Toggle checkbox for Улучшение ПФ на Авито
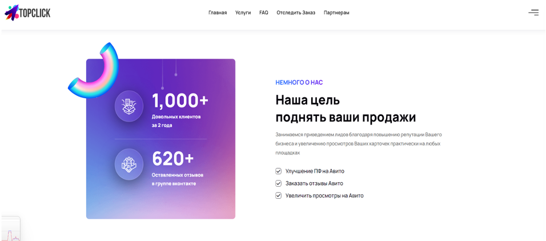 pyautogui.click(x=278, y=171)
